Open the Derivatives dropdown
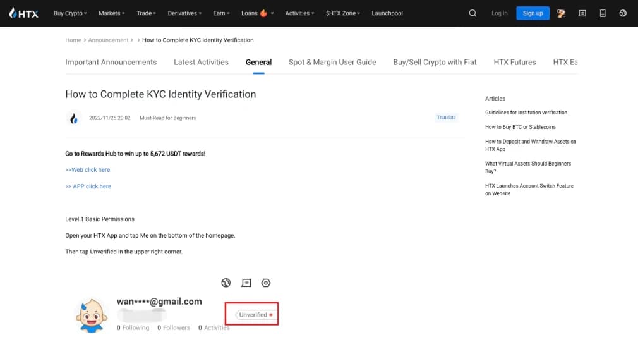Viewport: 638px width, 342px height. click(184, 13)
